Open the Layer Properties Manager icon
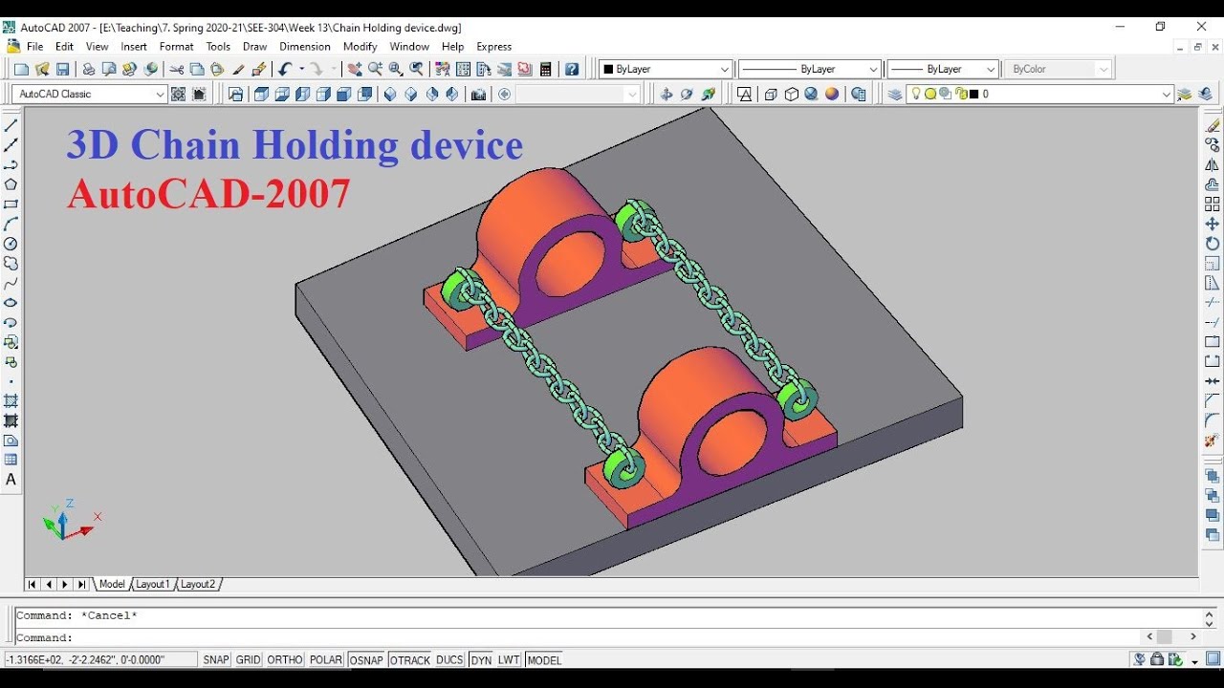The image size is (1224, 688). (895, 94)
